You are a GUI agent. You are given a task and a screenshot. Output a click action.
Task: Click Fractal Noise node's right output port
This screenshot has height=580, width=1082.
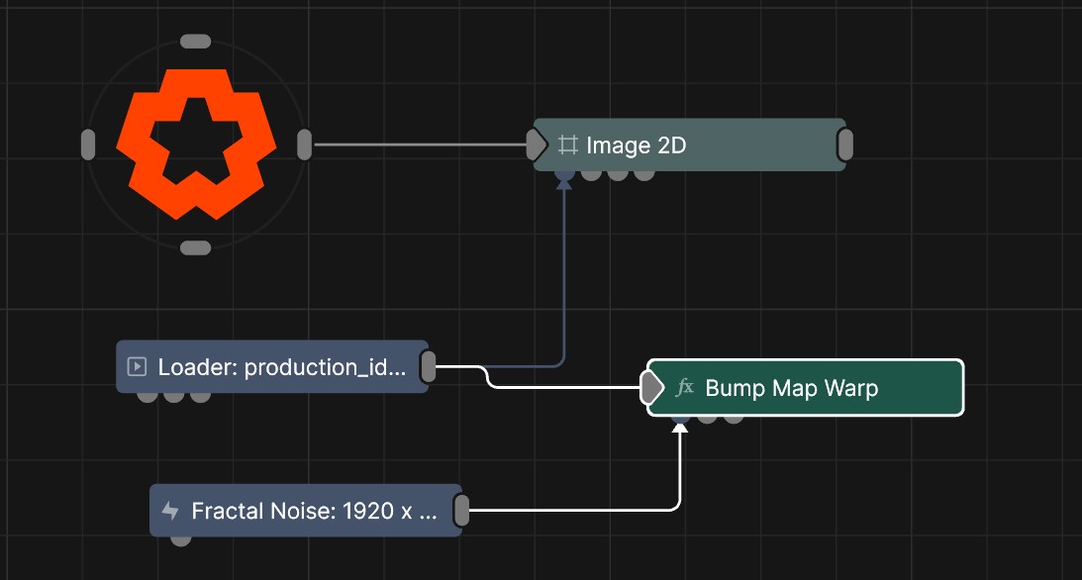[461, 511]
